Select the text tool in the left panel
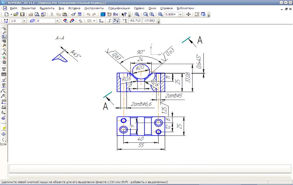 coord(4,69)
